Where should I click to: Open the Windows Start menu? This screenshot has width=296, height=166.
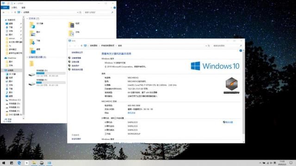point(4,163)
